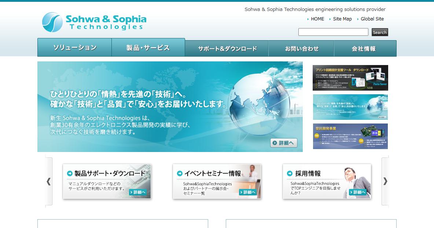Click 詳細へ on イベントセミナー情報 card
Image resolution: width=434 pixels, height=228 pixels.
coord(248,192)
